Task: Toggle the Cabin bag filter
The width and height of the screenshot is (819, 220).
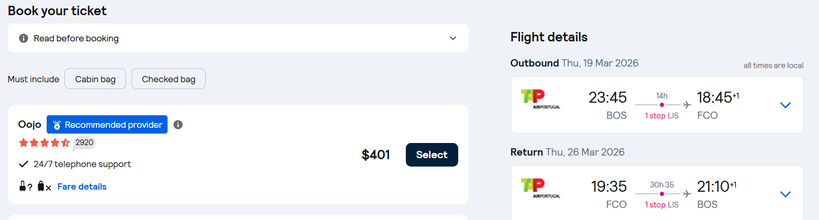Action: click(x=95, y=79)
